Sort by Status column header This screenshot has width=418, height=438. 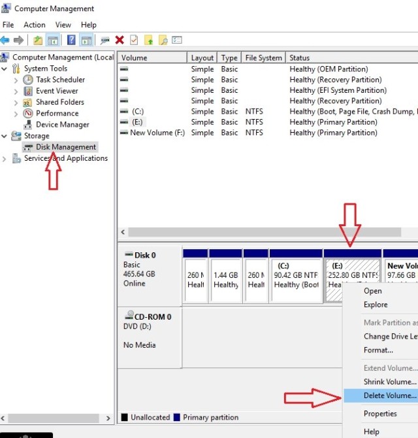click(352, 58)
